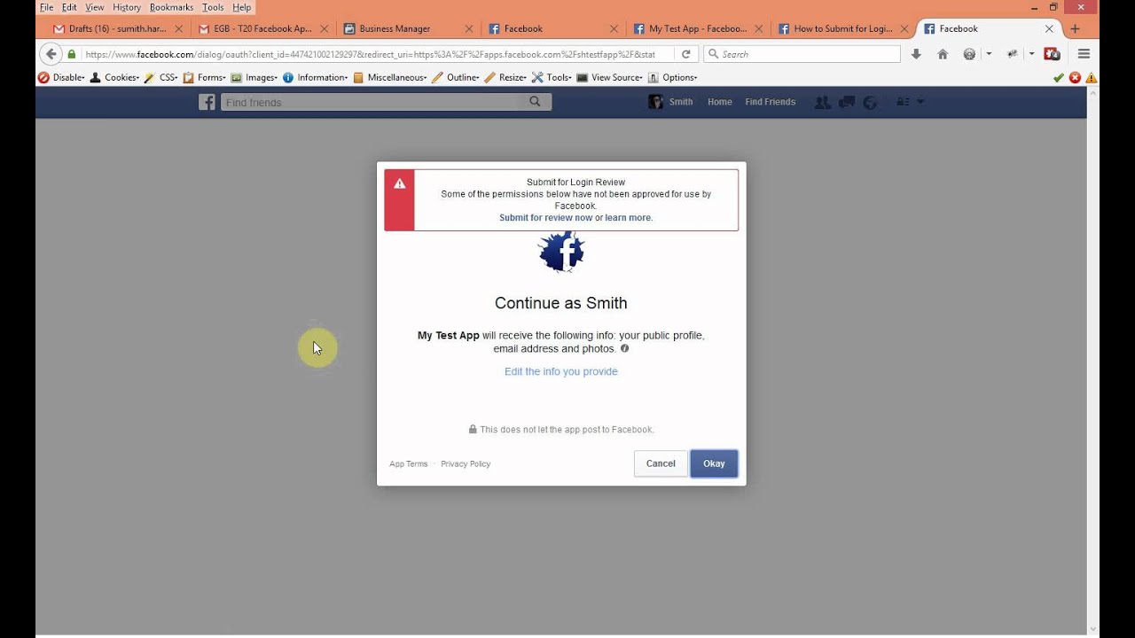Open the Help menu
The image size is (1135, 638).
[x=242, y=7]
